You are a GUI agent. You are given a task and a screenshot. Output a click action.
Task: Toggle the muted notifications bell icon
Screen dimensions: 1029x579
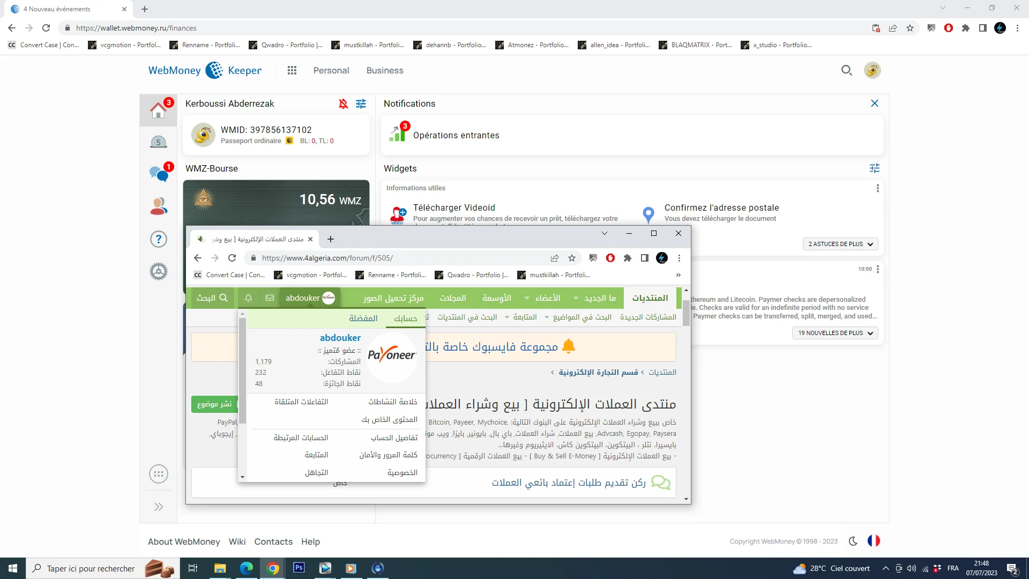343,103
